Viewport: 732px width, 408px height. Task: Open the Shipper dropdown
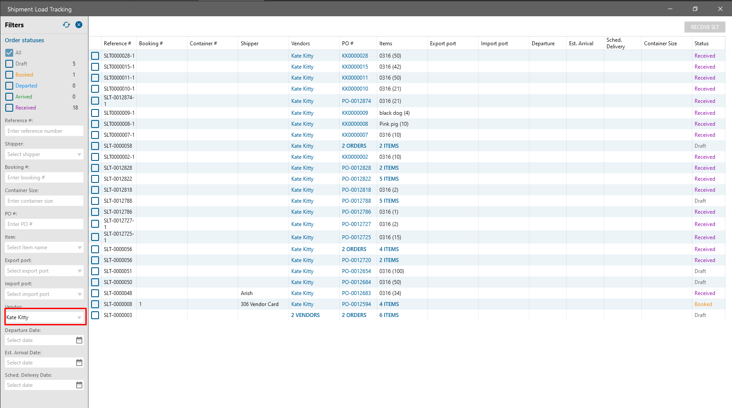44,154
